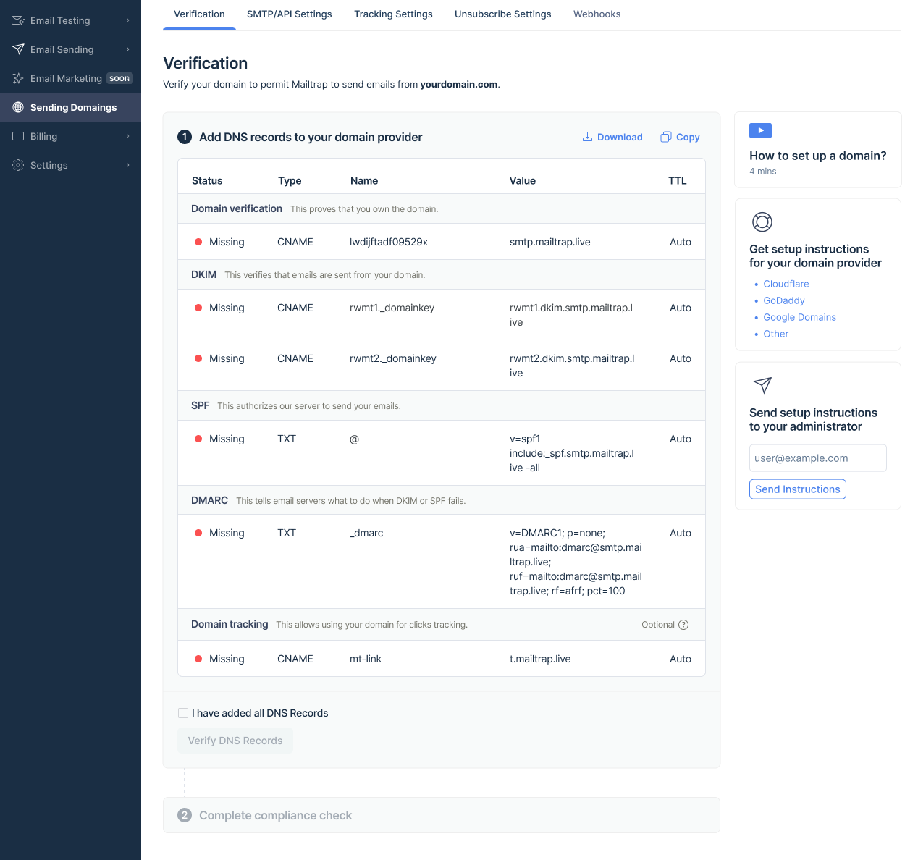Click the red status dot for SPF @ record
Screen dimensions: 918x860
click(198, 439)
